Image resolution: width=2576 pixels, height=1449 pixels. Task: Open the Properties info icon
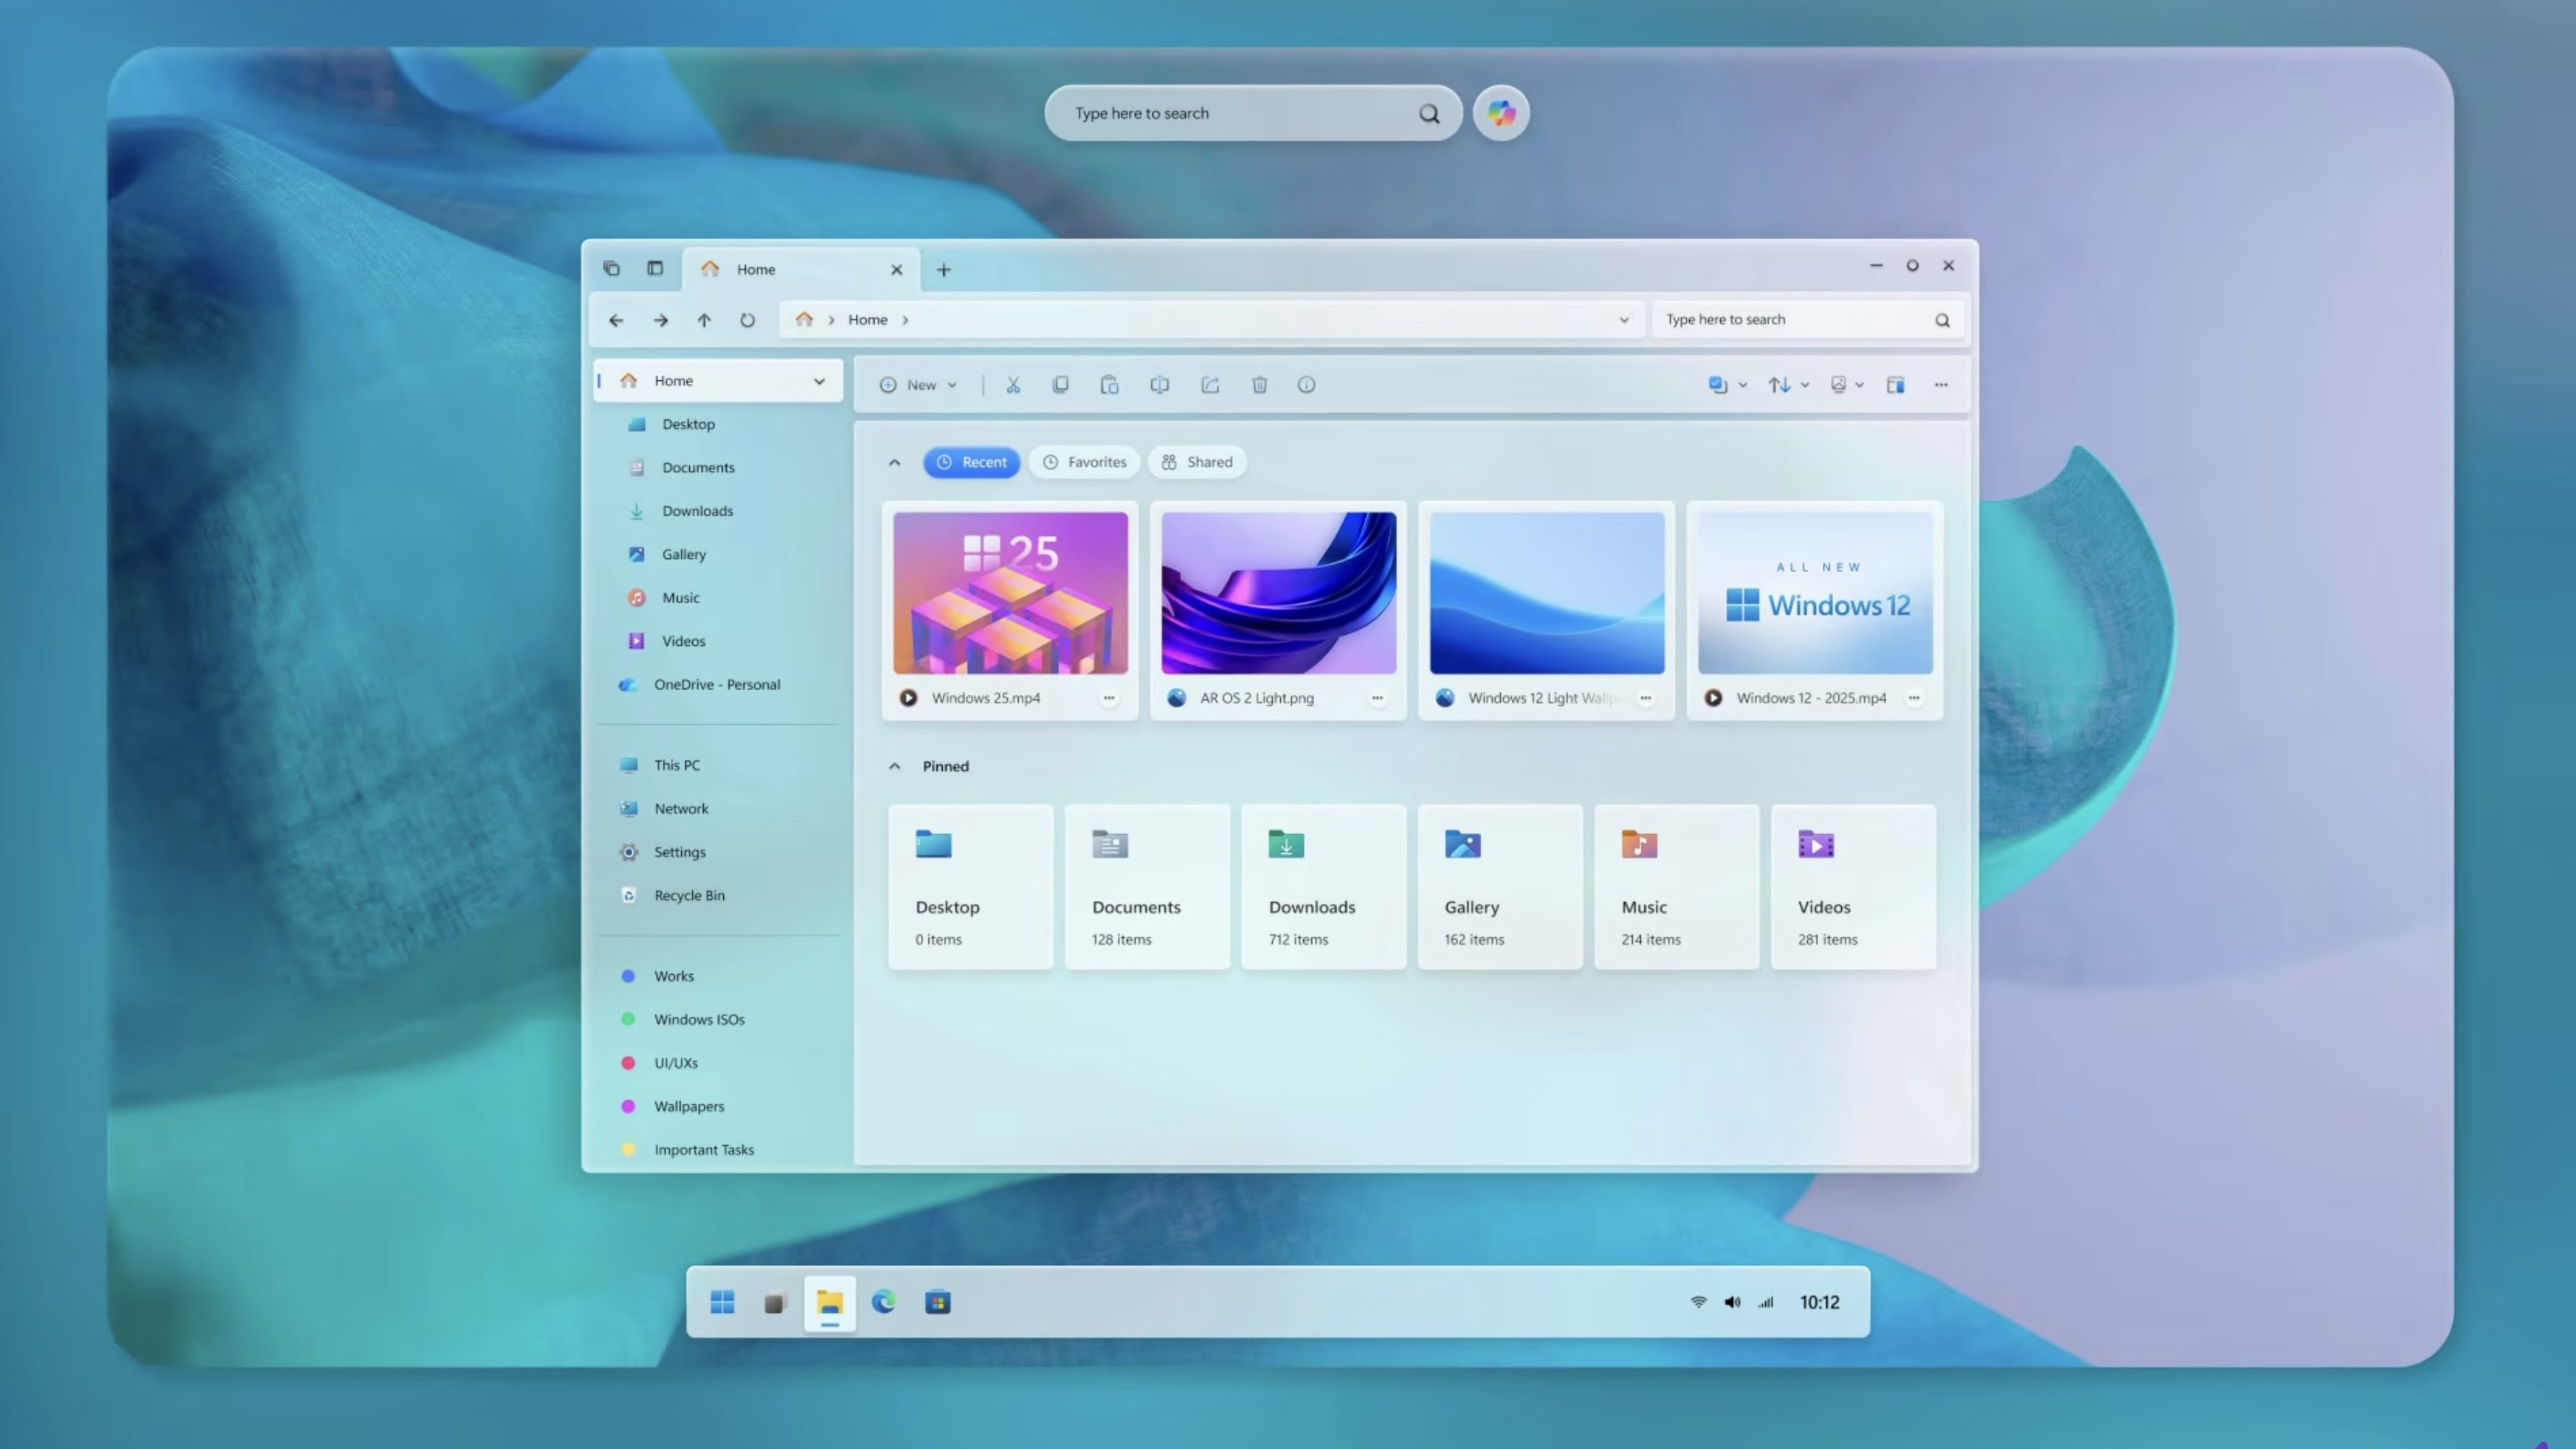tap(1306, 385)
